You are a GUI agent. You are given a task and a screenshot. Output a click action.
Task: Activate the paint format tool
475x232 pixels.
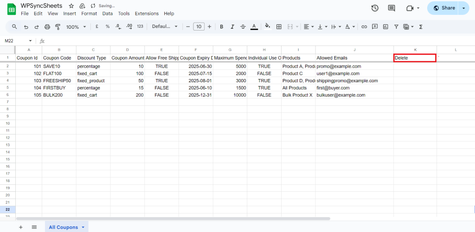58,27
